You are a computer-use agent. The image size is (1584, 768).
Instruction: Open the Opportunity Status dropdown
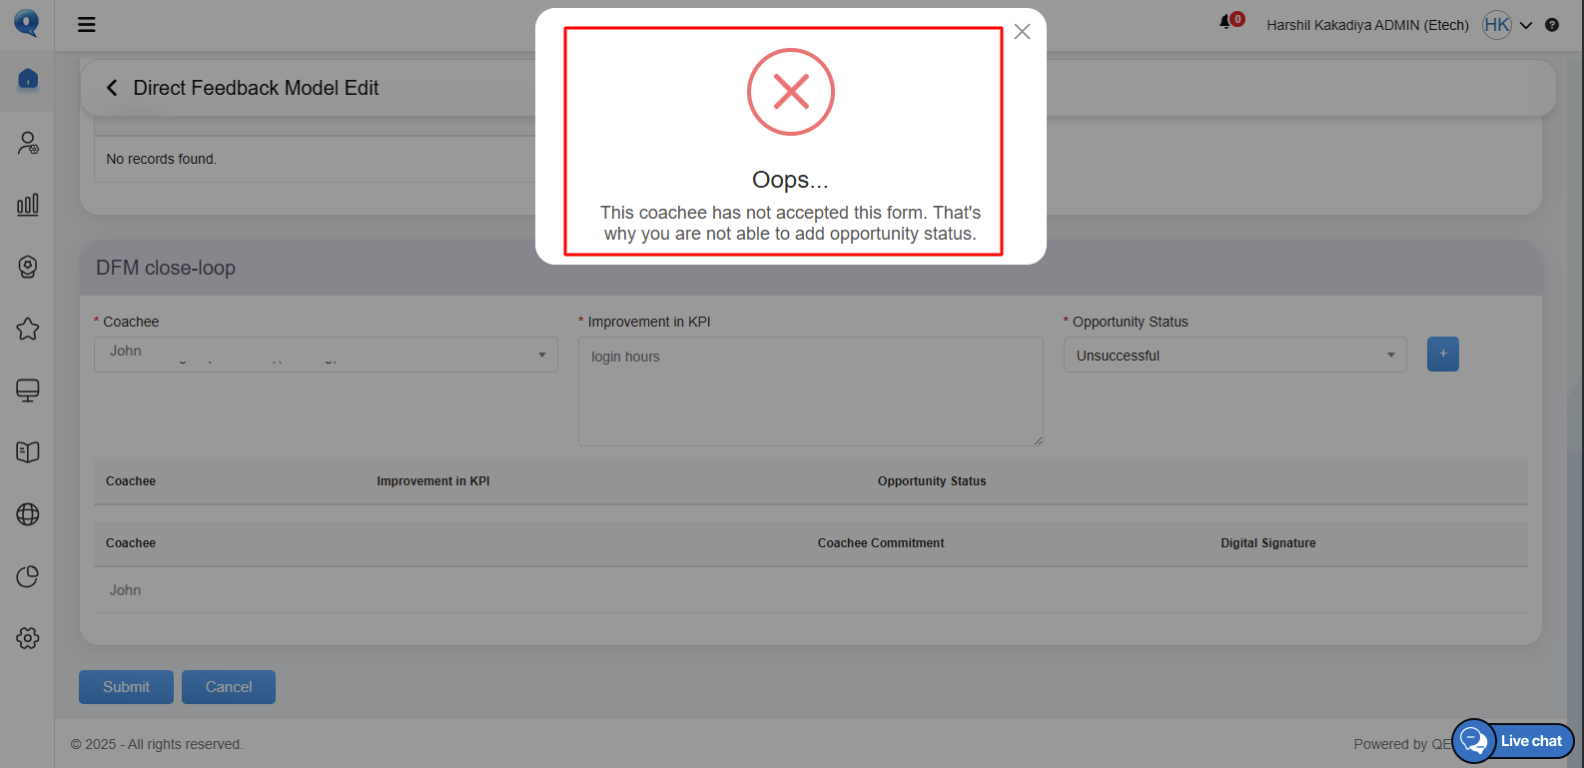tap(1234, 356)
